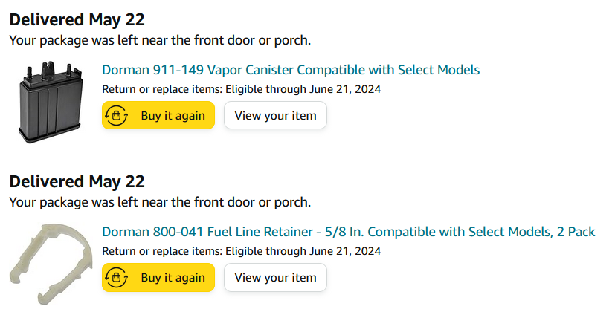Open the black Vapor Canister product image
612x312 pixels.
click(x=51, y=101)
